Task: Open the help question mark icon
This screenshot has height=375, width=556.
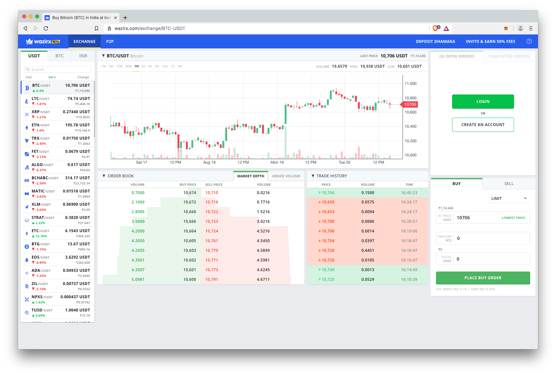Action: coord(529,41)
